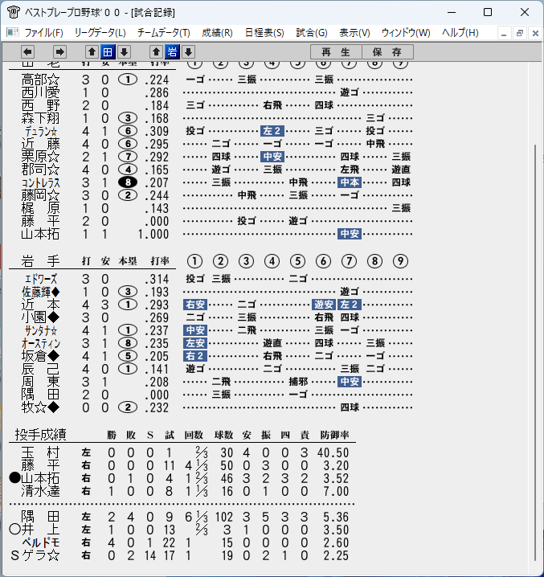Click the up arrow beside the 岩 icon
Viewport: 544px width, 577px height.
(x=156, y=52)
